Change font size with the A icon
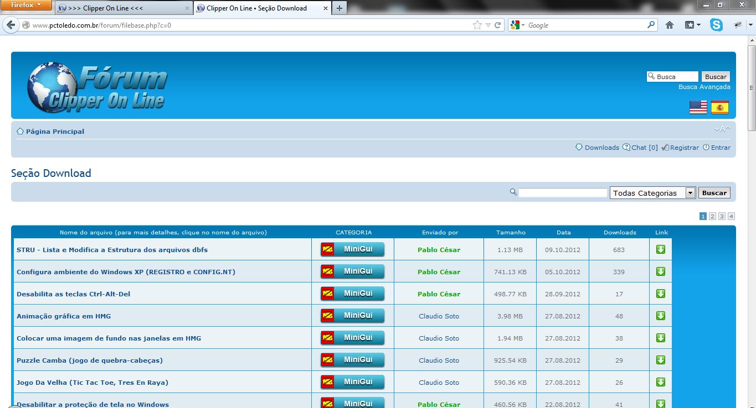The height and width of the screenshot is (408, 756). tap(722, 129)
